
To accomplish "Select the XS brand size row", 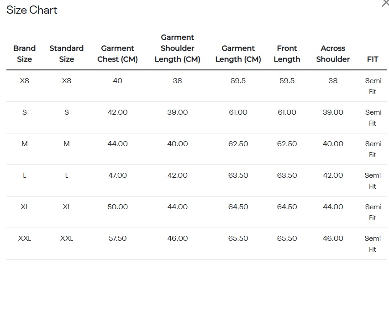I will click(x=25, y=81).
